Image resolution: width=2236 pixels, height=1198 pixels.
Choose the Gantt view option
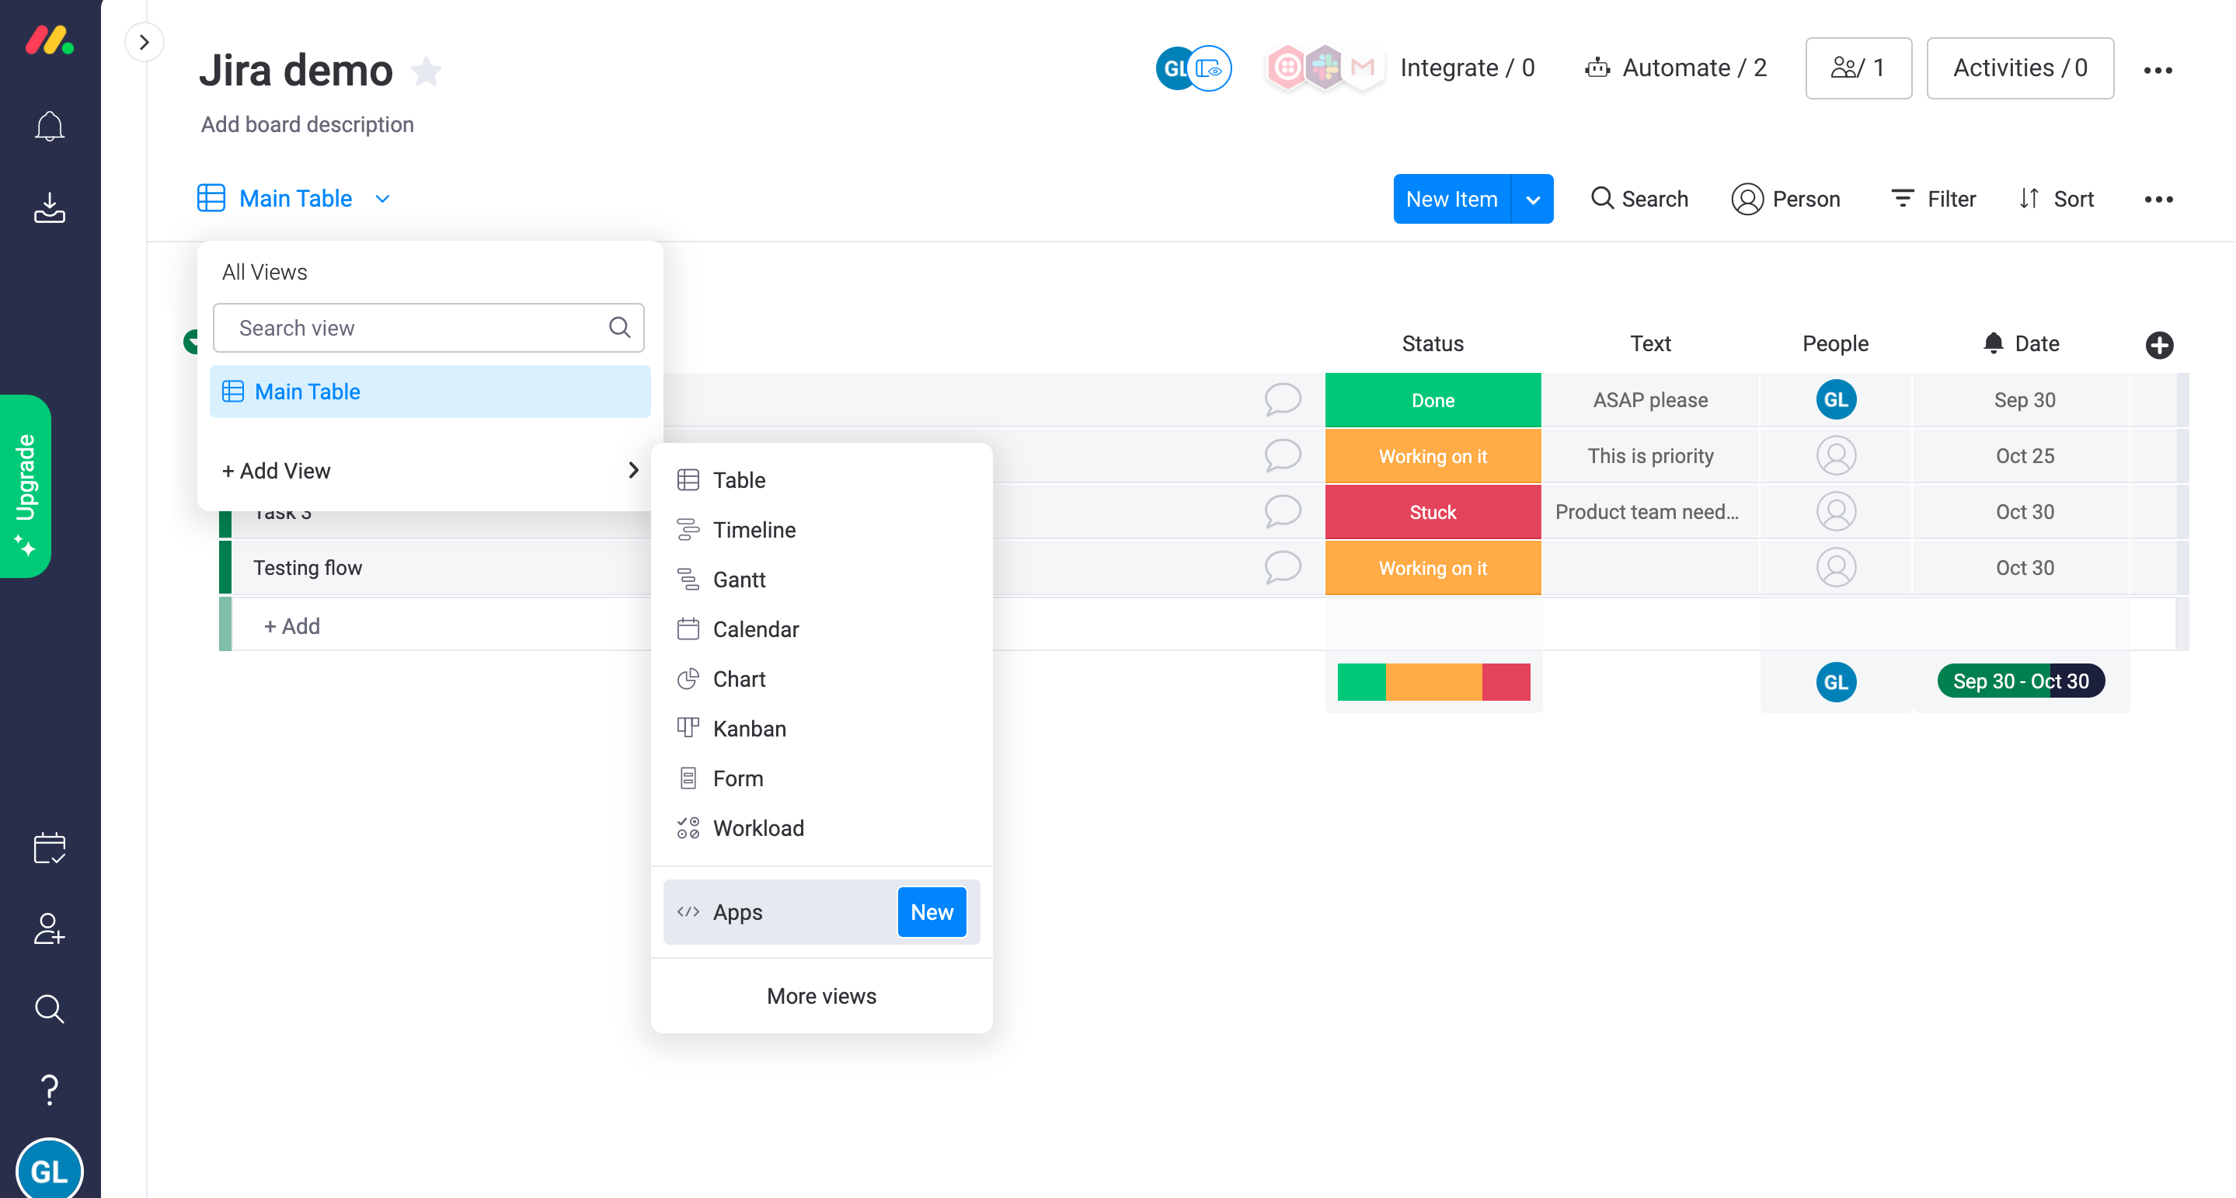[739, 579]
